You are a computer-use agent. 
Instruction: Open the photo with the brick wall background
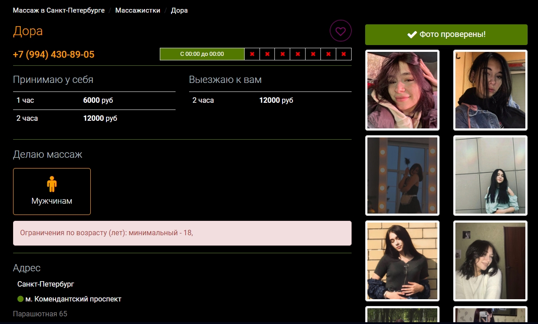pyautogui.click(x=402, y=261)
